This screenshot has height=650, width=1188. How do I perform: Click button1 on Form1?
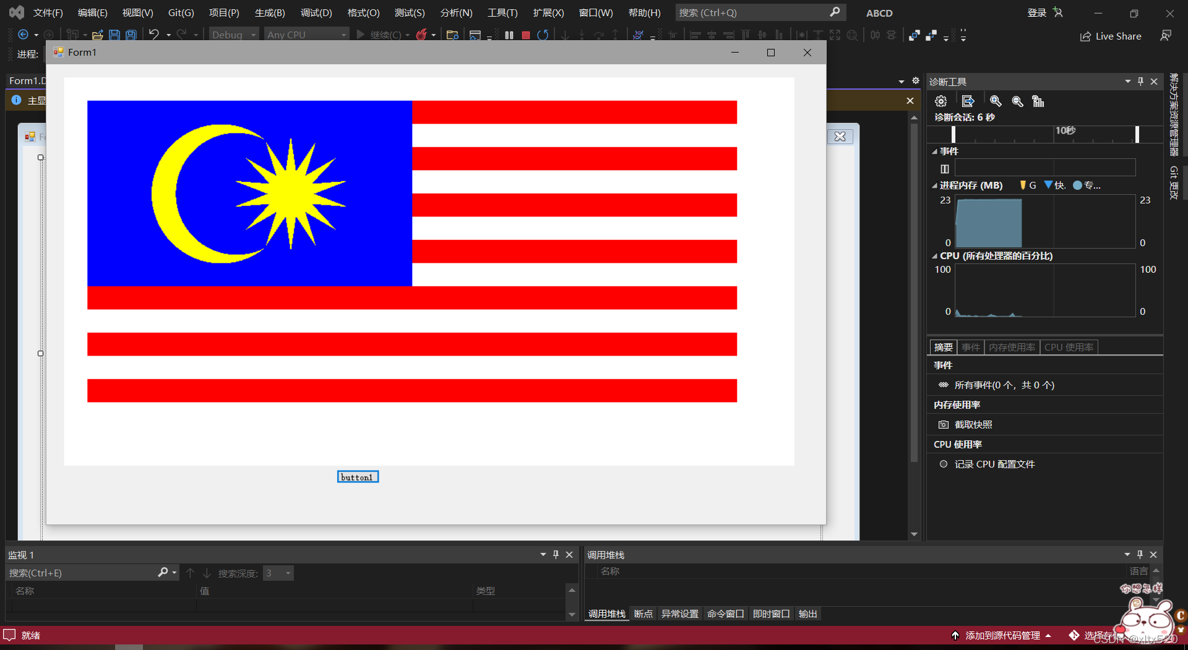pos(358,477)
